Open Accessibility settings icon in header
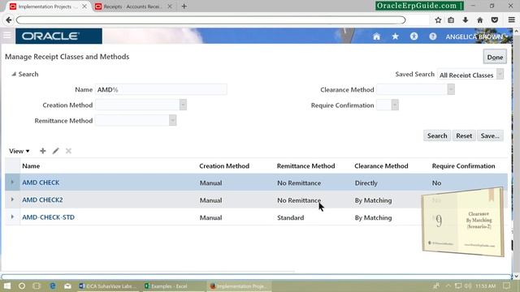 (414, 36)
